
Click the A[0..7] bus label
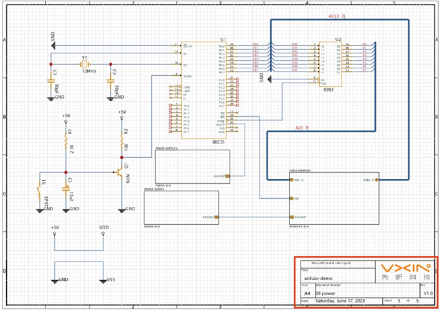[301, 128]
